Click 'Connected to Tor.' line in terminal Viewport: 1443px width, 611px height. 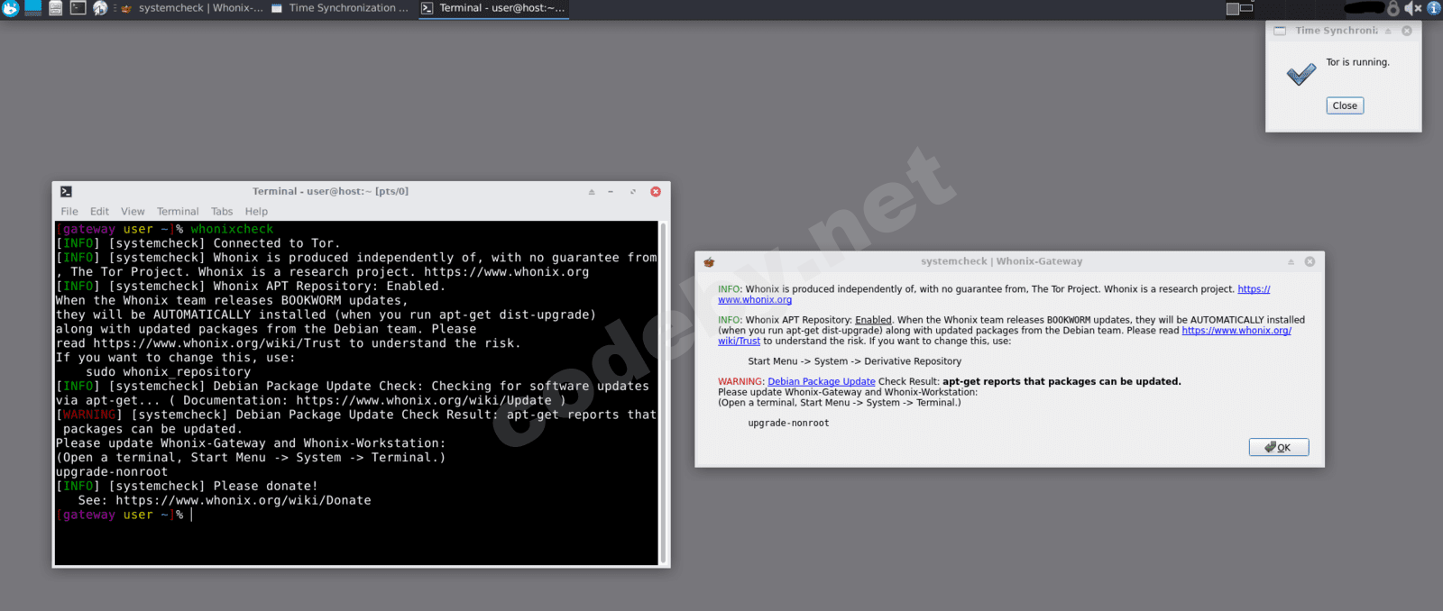click(276, 243)
